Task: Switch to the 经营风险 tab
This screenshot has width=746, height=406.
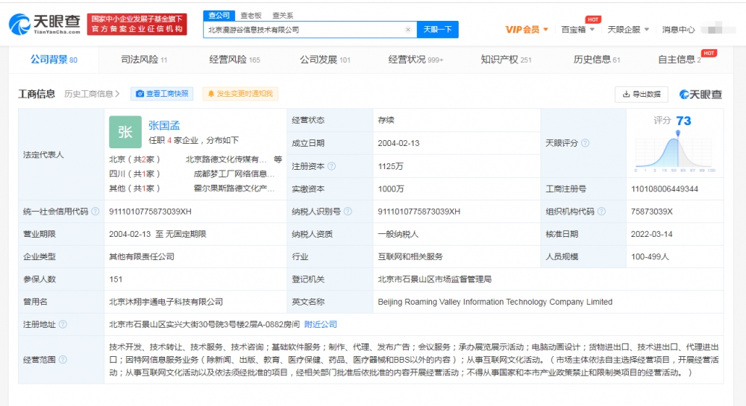Action: pyautogui.click(x=234, y=60)
